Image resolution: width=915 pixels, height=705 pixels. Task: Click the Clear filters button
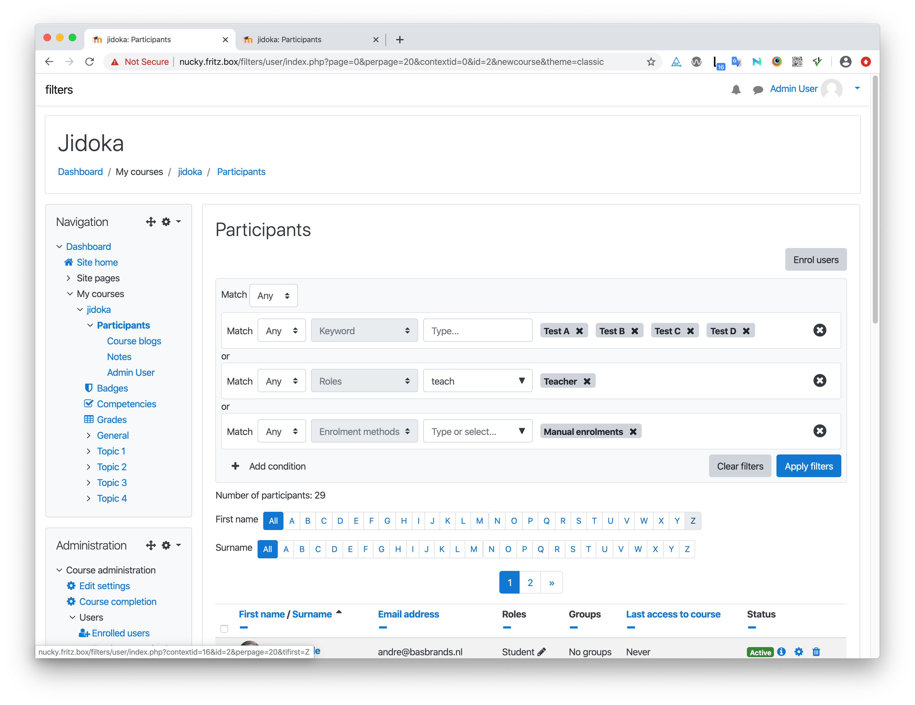click(x=739, y=466)
